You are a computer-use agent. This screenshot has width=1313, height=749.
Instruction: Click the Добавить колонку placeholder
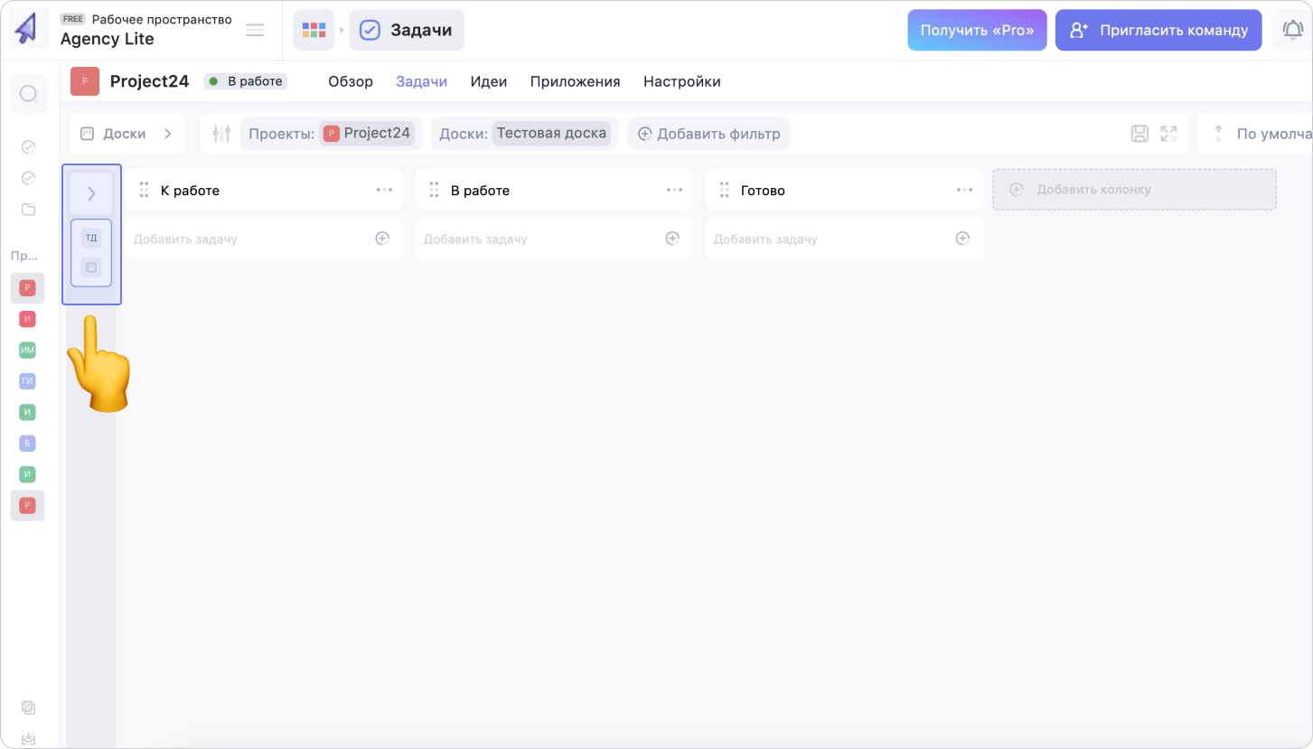point(1134,190)
